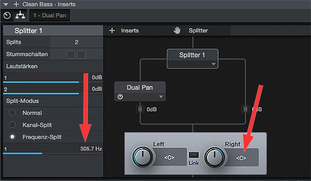Click the routing view icon
This screenshot has width=311, height=181.
pos(19,15)
